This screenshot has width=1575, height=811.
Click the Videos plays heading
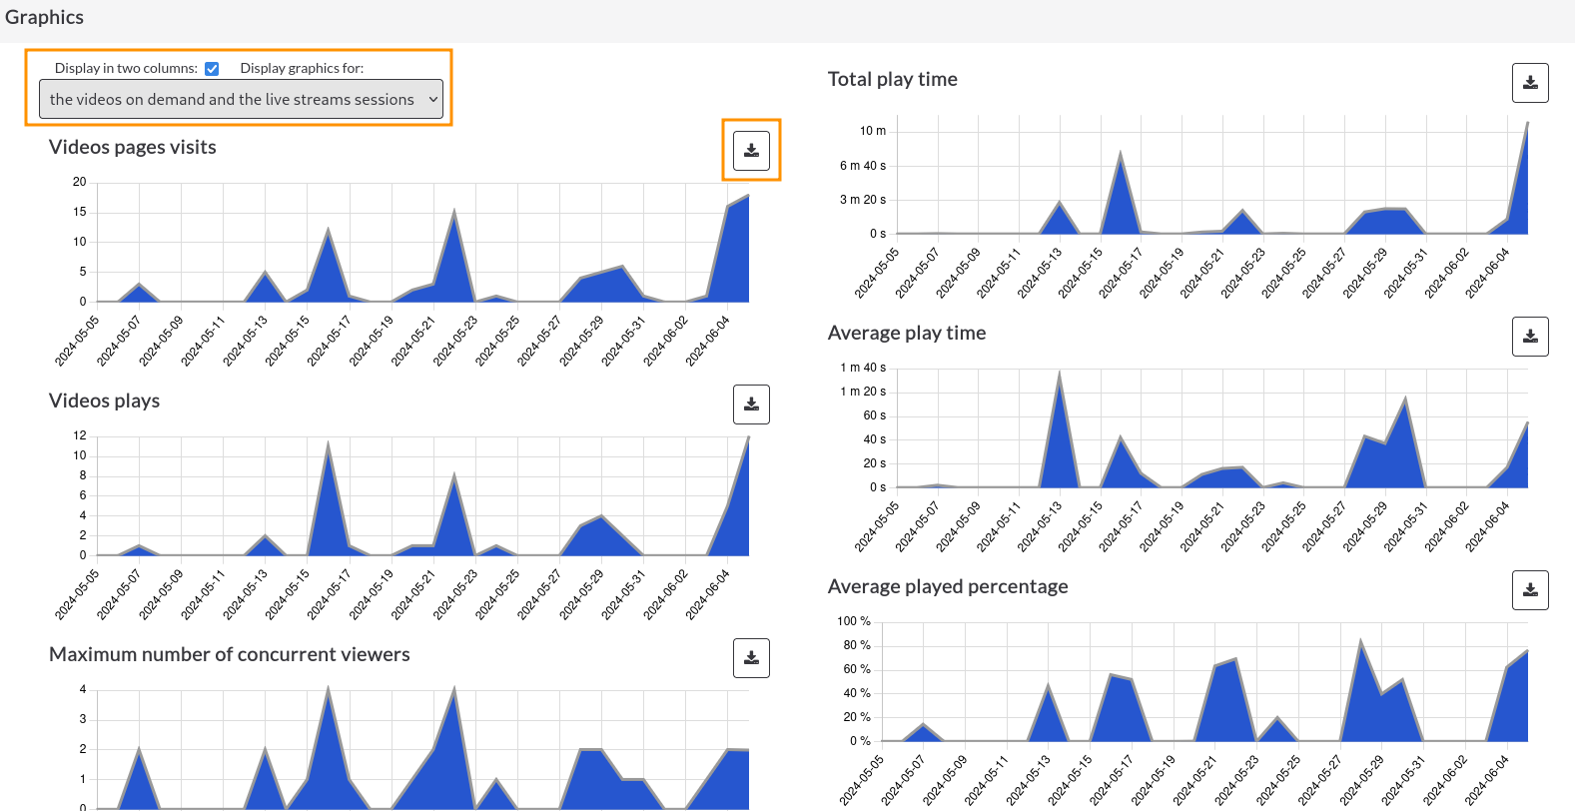click(x=105, y=401)
